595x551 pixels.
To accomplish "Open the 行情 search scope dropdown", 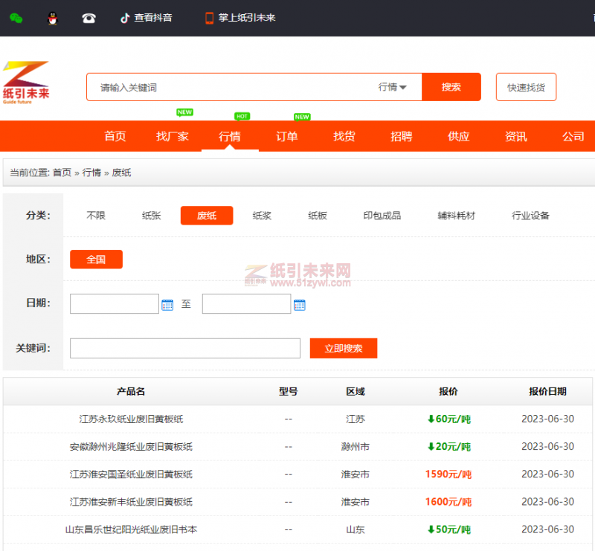I will (x=393, y=87).
